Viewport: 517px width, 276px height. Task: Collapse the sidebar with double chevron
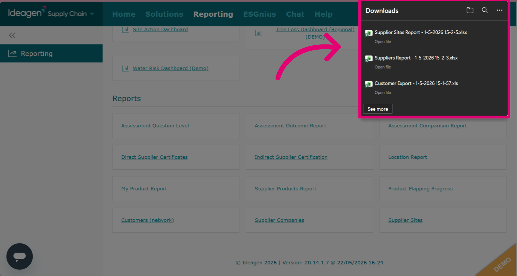click(x=12, y=35)
